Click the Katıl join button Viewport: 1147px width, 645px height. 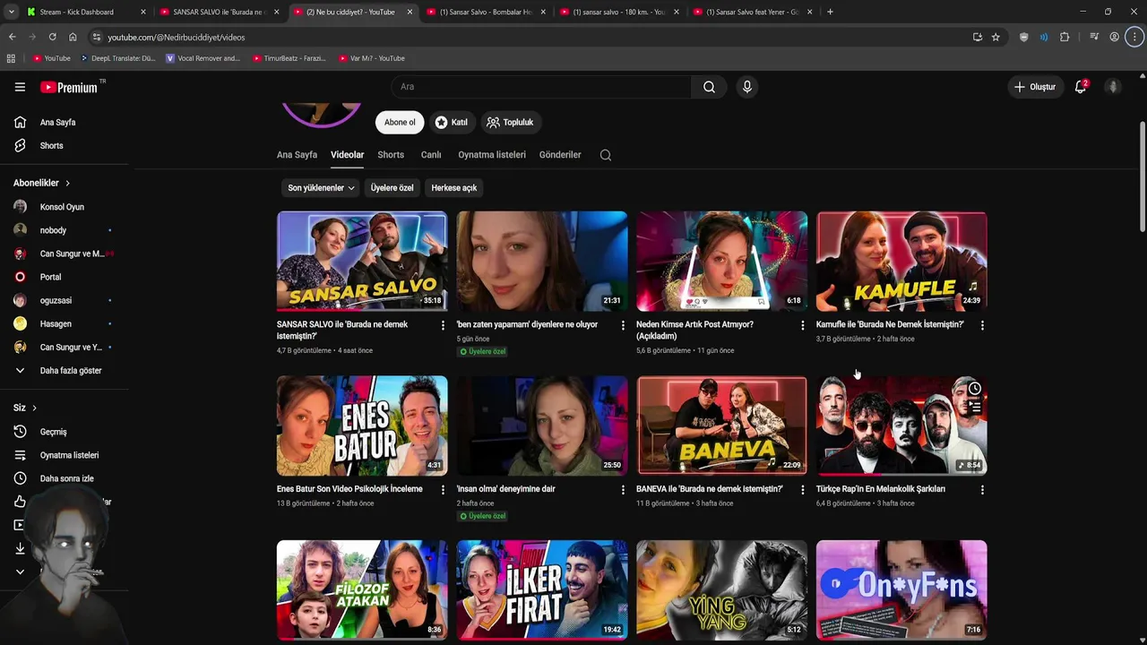tap(452, 123)
